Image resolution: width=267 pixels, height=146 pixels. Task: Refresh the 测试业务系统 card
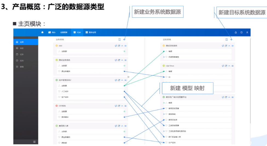coord(116,60)
